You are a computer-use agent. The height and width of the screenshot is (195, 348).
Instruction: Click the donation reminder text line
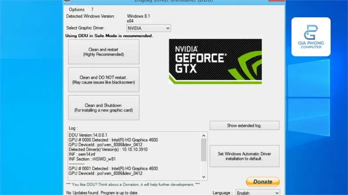point(133,185)
